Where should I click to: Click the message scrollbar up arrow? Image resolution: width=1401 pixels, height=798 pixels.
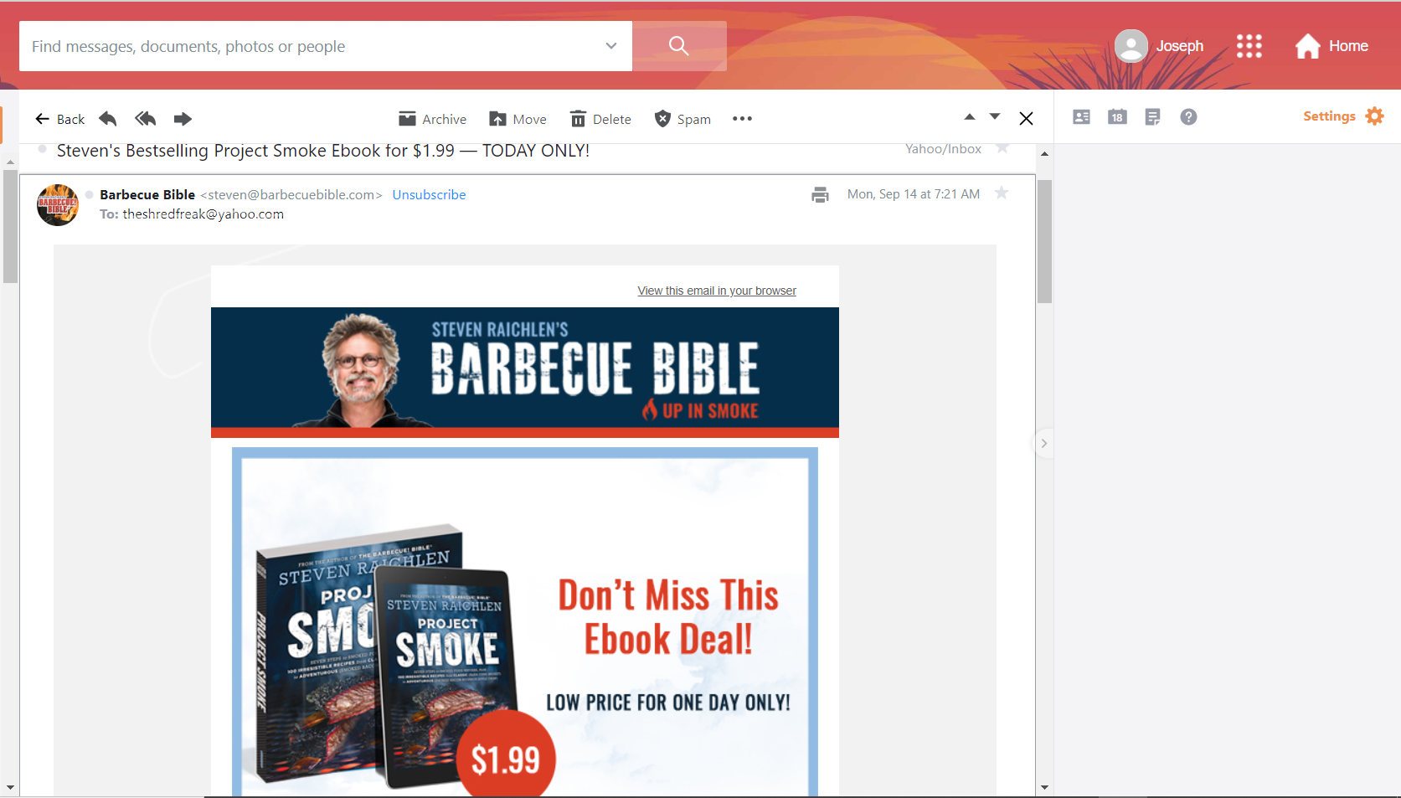click(1044, 154)
